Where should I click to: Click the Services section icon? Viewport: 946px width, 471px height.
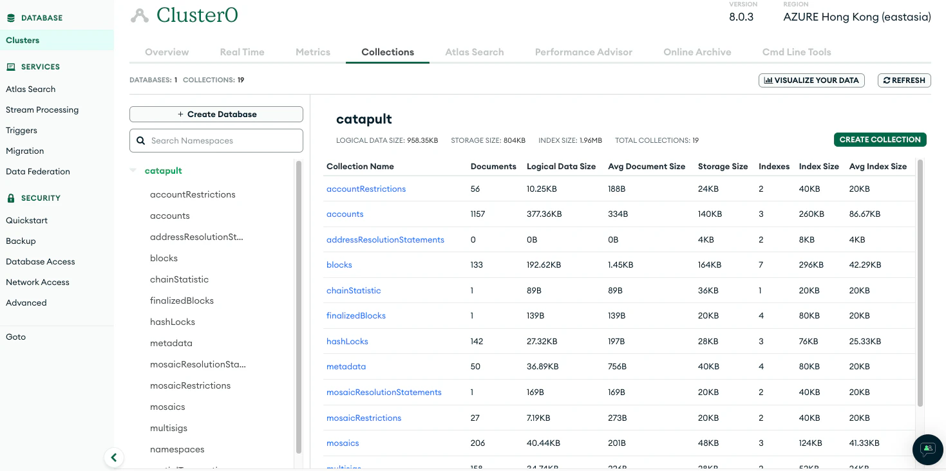(11, 67)
